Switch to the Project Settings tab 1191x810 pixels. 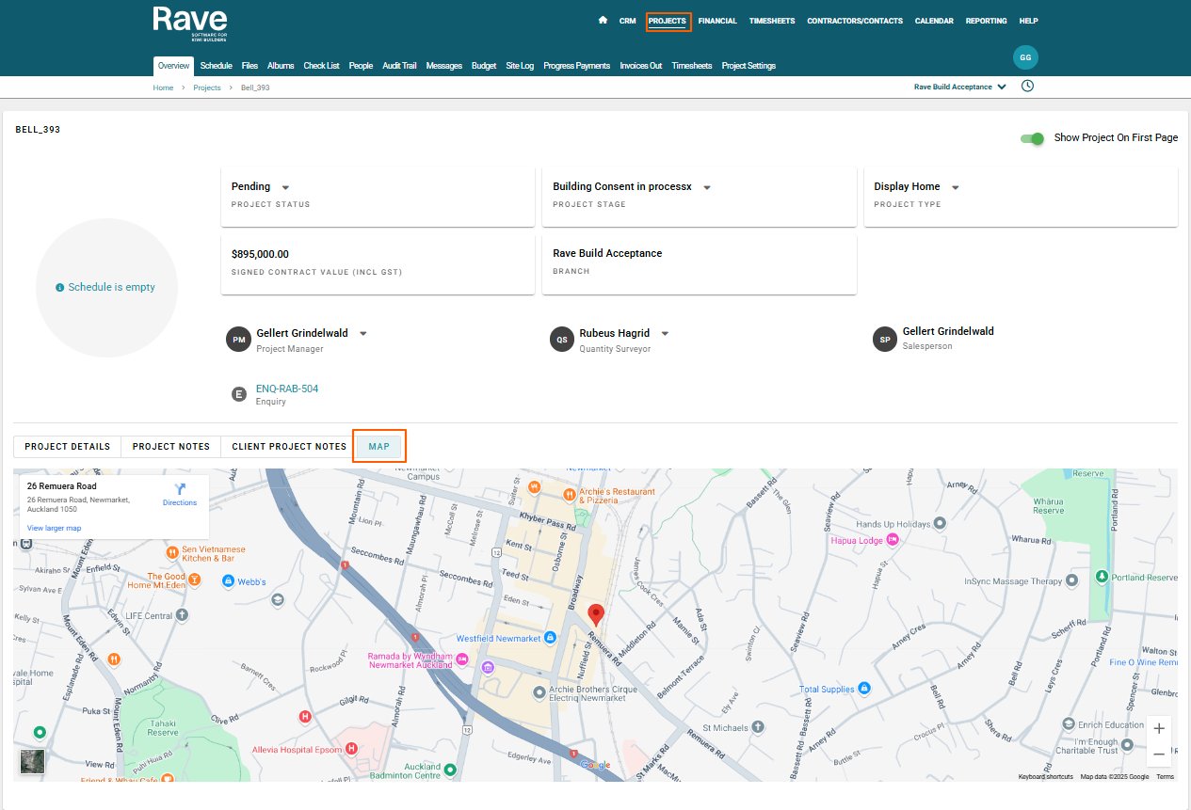[x=748, y=66]
